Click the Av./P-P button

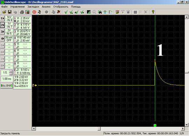pos(6,86)
